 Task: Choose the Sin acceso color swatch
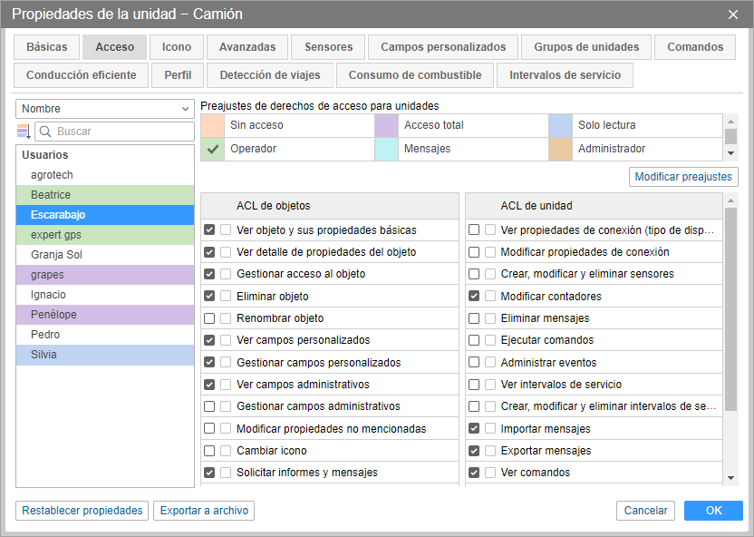213,125
